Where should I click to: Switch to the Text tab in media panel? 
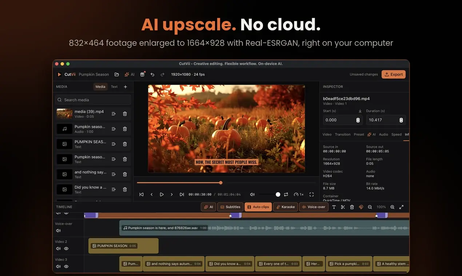tap(114, 87)
